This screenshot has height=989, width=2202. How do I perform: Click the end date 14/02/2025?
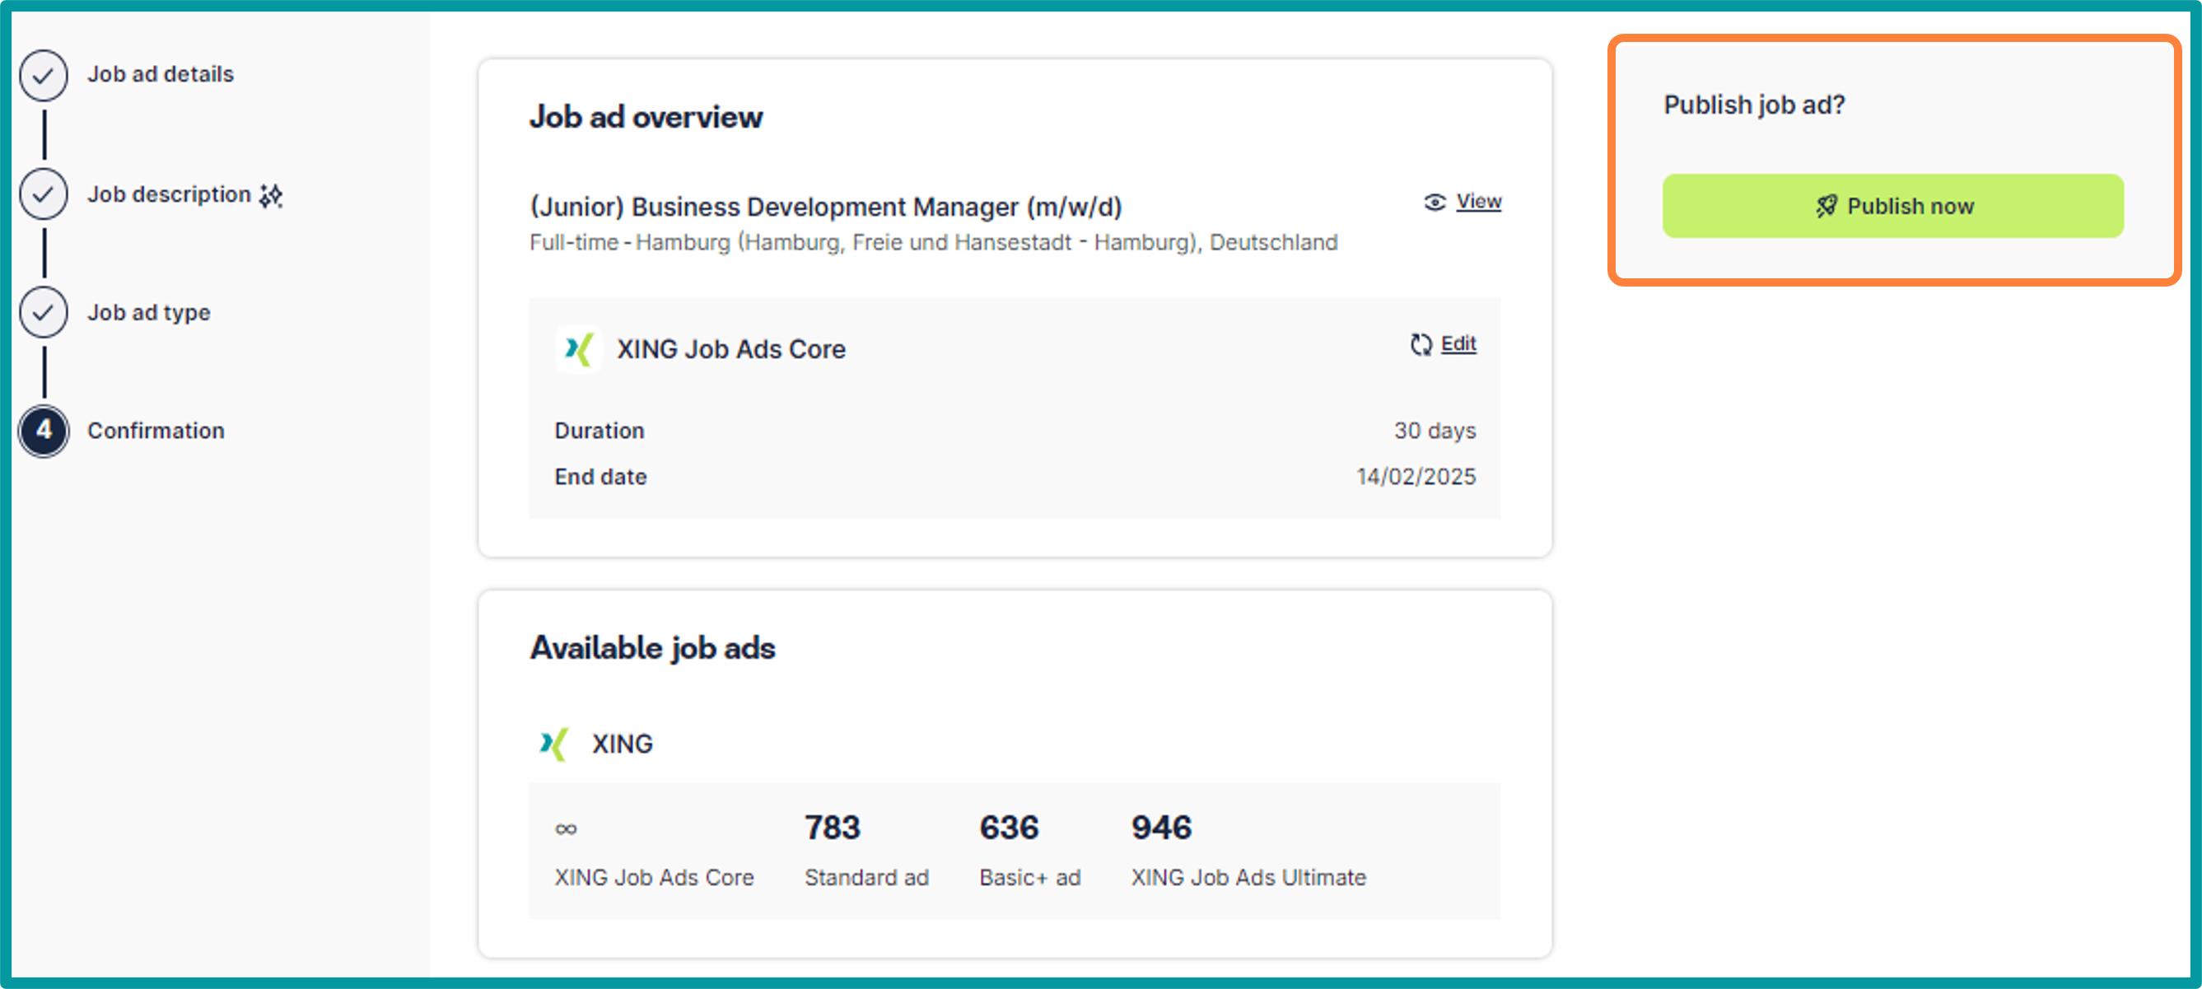[1416, 477]
